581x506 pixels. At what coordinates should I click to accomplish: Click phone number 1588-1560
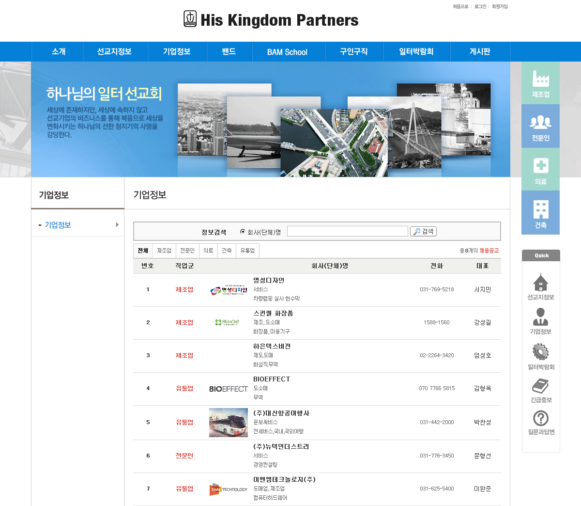(x=437, y=323)
